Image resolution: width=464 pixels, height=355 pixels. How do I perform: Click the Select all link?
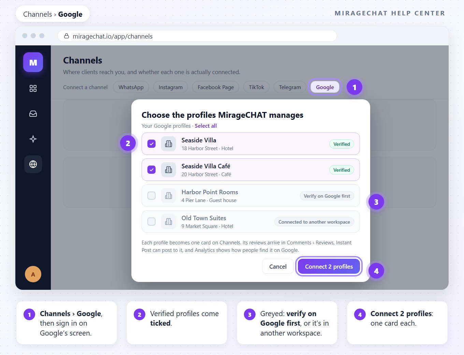pyautogui.click(x=206, y=126)
